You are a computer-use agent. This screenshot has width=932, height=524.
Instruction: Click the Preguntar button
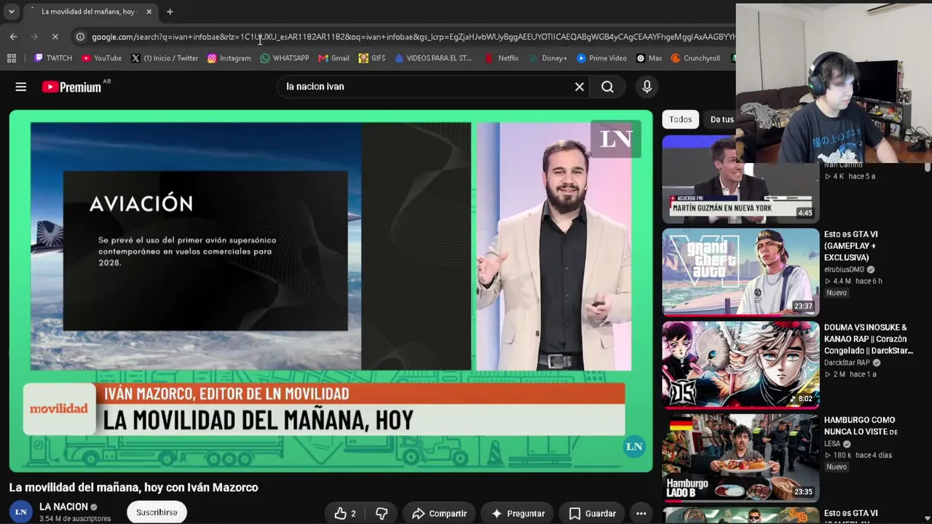[518, 513]
